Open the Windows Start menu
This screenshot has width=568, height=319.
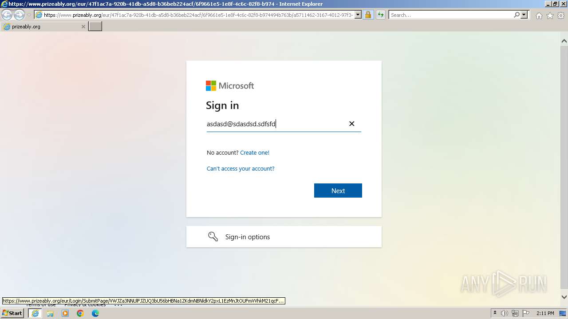pyautogui.click(x=12, y=313)
